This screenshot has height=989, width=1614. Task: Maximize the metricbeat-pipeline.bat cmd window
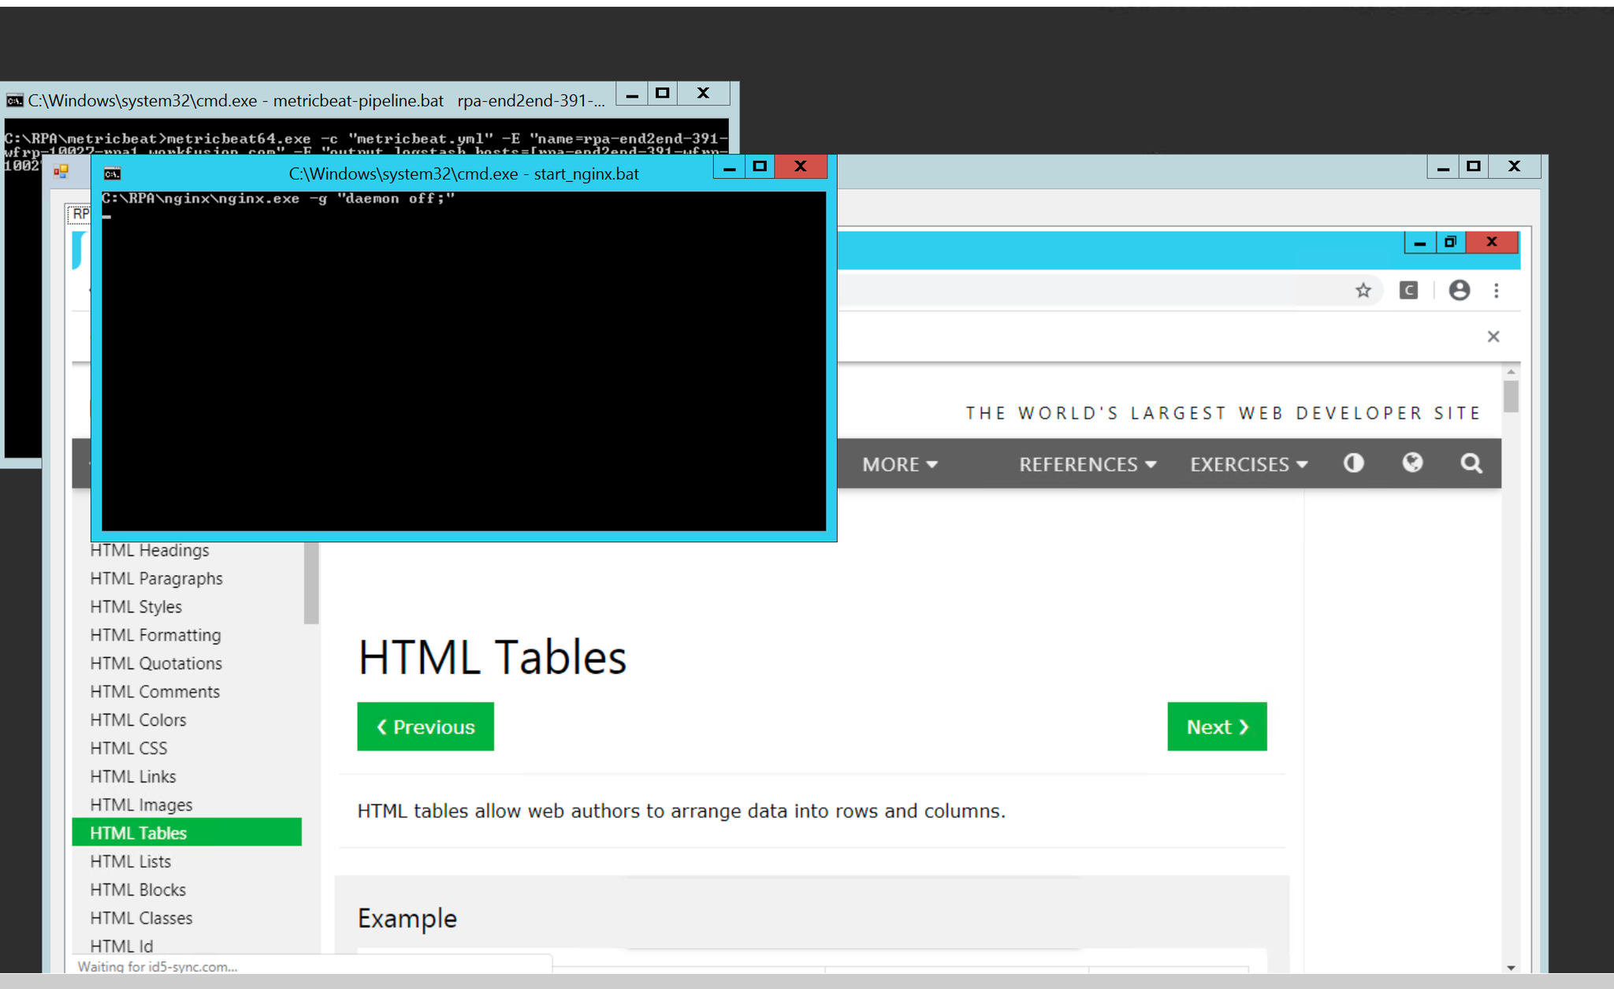point(663,93)
